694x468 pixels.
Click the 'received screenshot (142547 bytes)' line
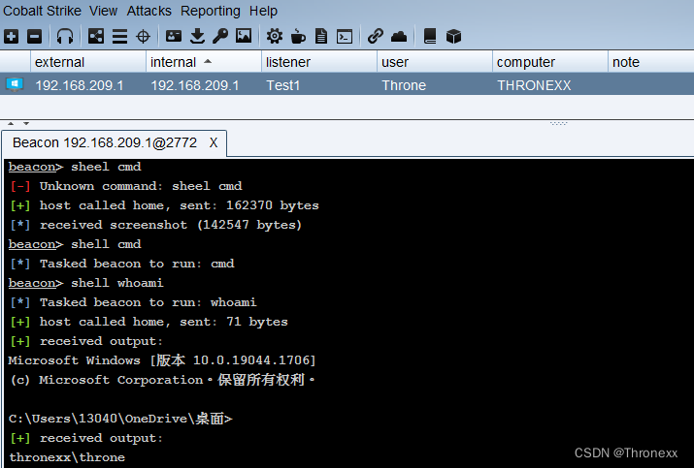156,225
